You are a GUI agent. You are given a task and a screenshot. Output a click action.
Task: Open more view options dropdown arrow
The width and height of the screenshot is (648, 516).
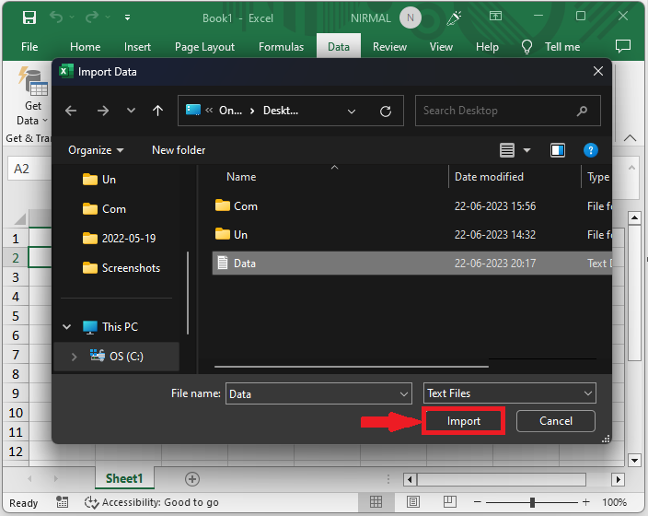coord(526,150)
